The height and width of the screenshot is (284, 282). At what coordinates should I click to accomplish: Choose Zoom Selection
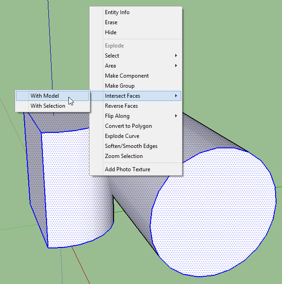tap(124, 156)
